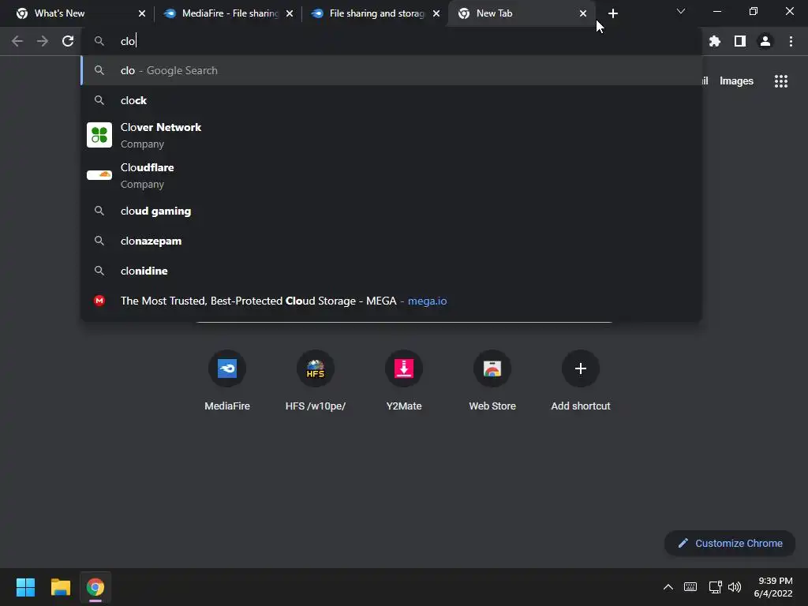
Task: Open Chrome's three-dot menu
Action: (791, 41)
